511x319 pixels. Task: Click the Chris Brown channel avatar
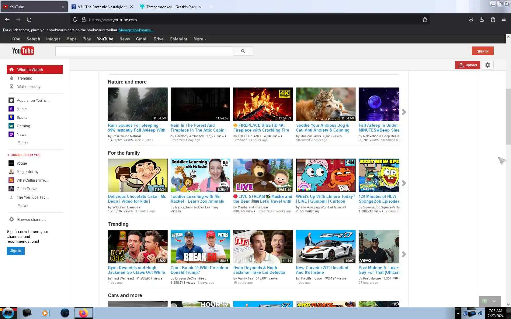click(11, 189)
